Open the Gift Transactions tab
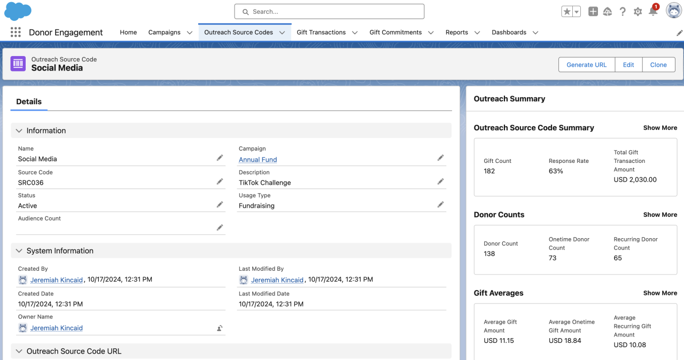684x360 pixels. tap(321, 32)
